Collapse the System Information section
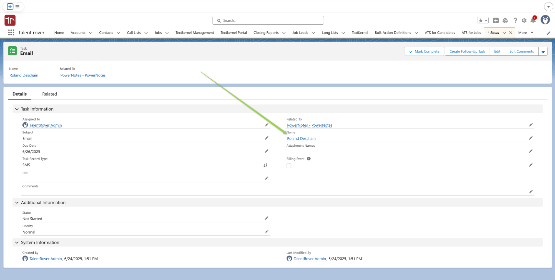Viewport: 555px width, 280px height. 17,243
